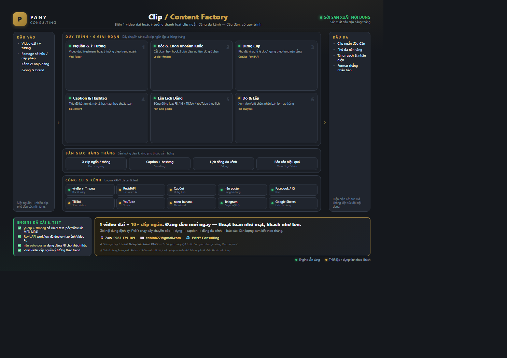This screenshot has height=358, width=507.
Task: Click the status dot on Caption & Hashtag
Action: tap(70, 98)
